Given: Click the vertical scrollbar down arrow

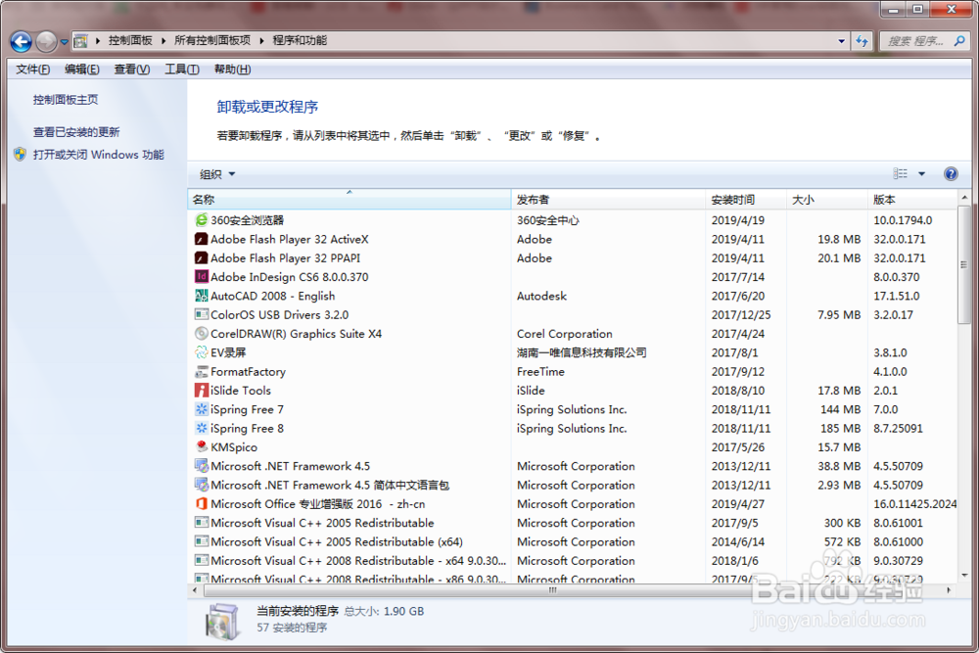Looking at the screenshot, I should click(x=964, y=575).
